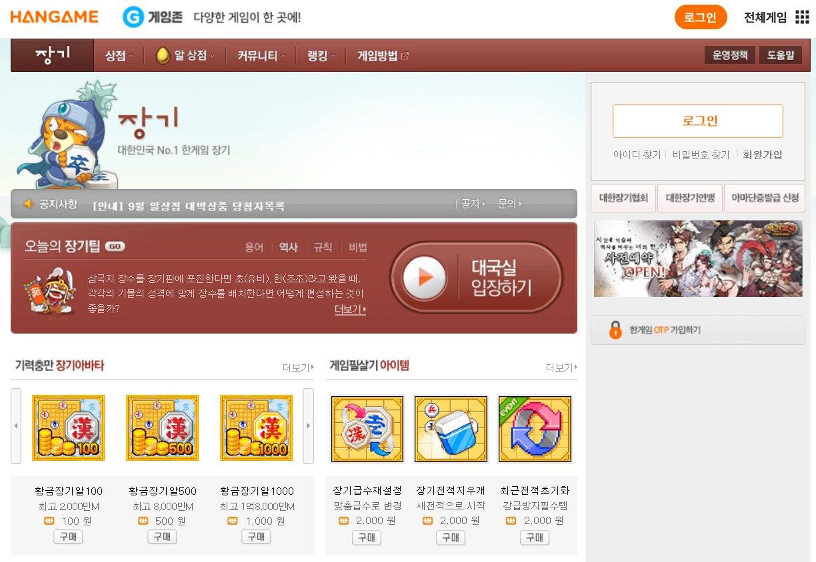Select the 용어 tip tab

pos(254,247)
